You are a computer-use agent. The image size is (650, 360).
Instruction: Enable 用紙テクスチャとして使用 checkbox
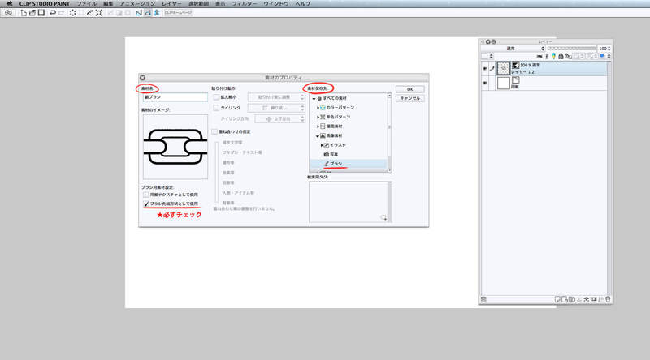pyautogui.click(x=145, y=195)
